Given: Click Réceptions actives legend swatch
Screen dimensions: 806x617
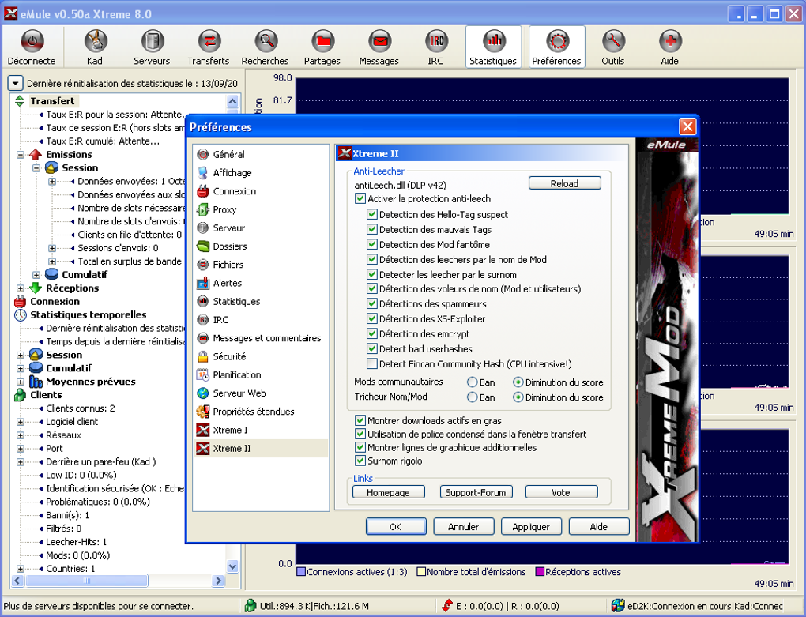Looking at the screenshot, I should point(540,572).
